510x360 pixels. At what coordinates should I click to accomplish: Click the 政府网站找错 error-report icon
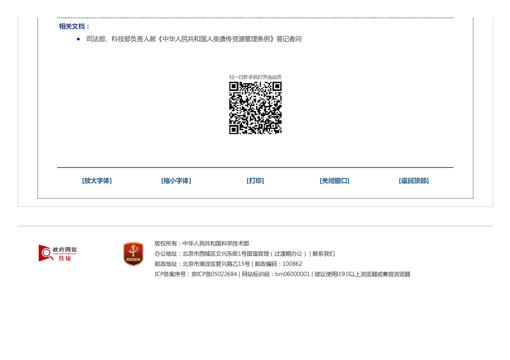click(58, 253)
